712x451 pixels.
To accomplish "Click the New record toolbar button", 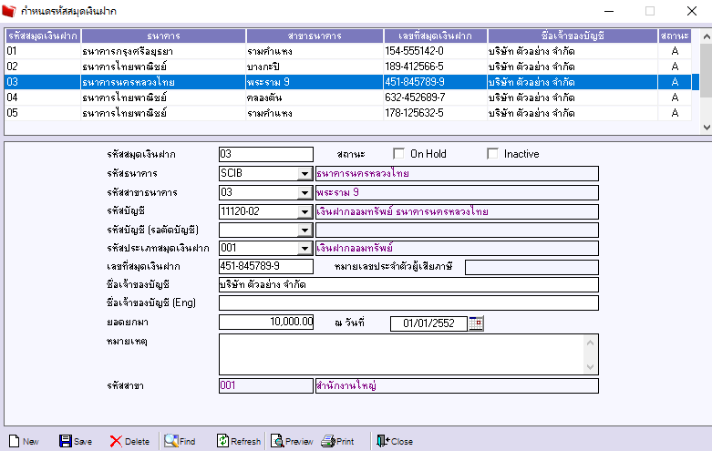I will click(x=24, y=441).
